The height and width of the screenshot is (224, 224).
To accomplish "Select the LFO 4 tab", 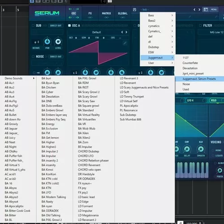I will click(190, 100).
